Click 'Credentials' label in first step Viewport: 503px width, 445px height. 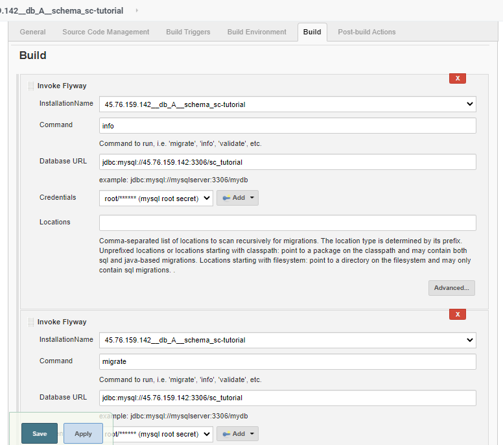[x=58, y=197]
